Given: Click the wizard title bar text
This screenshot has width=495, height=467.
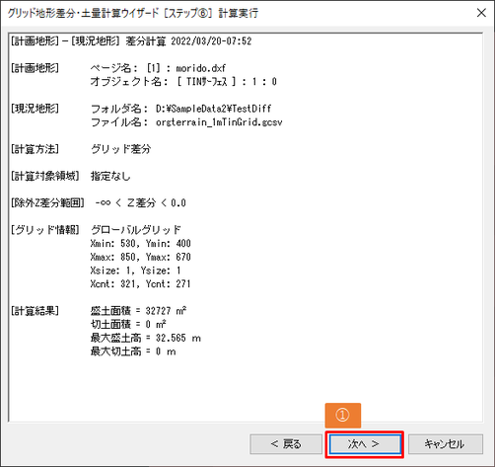Looking at the screenshot, I should [133, 13].
